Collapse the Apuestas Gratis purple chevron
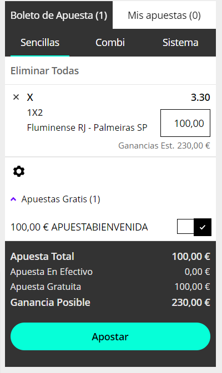This screenshot has height=373, width=222. tap(13, 199)
